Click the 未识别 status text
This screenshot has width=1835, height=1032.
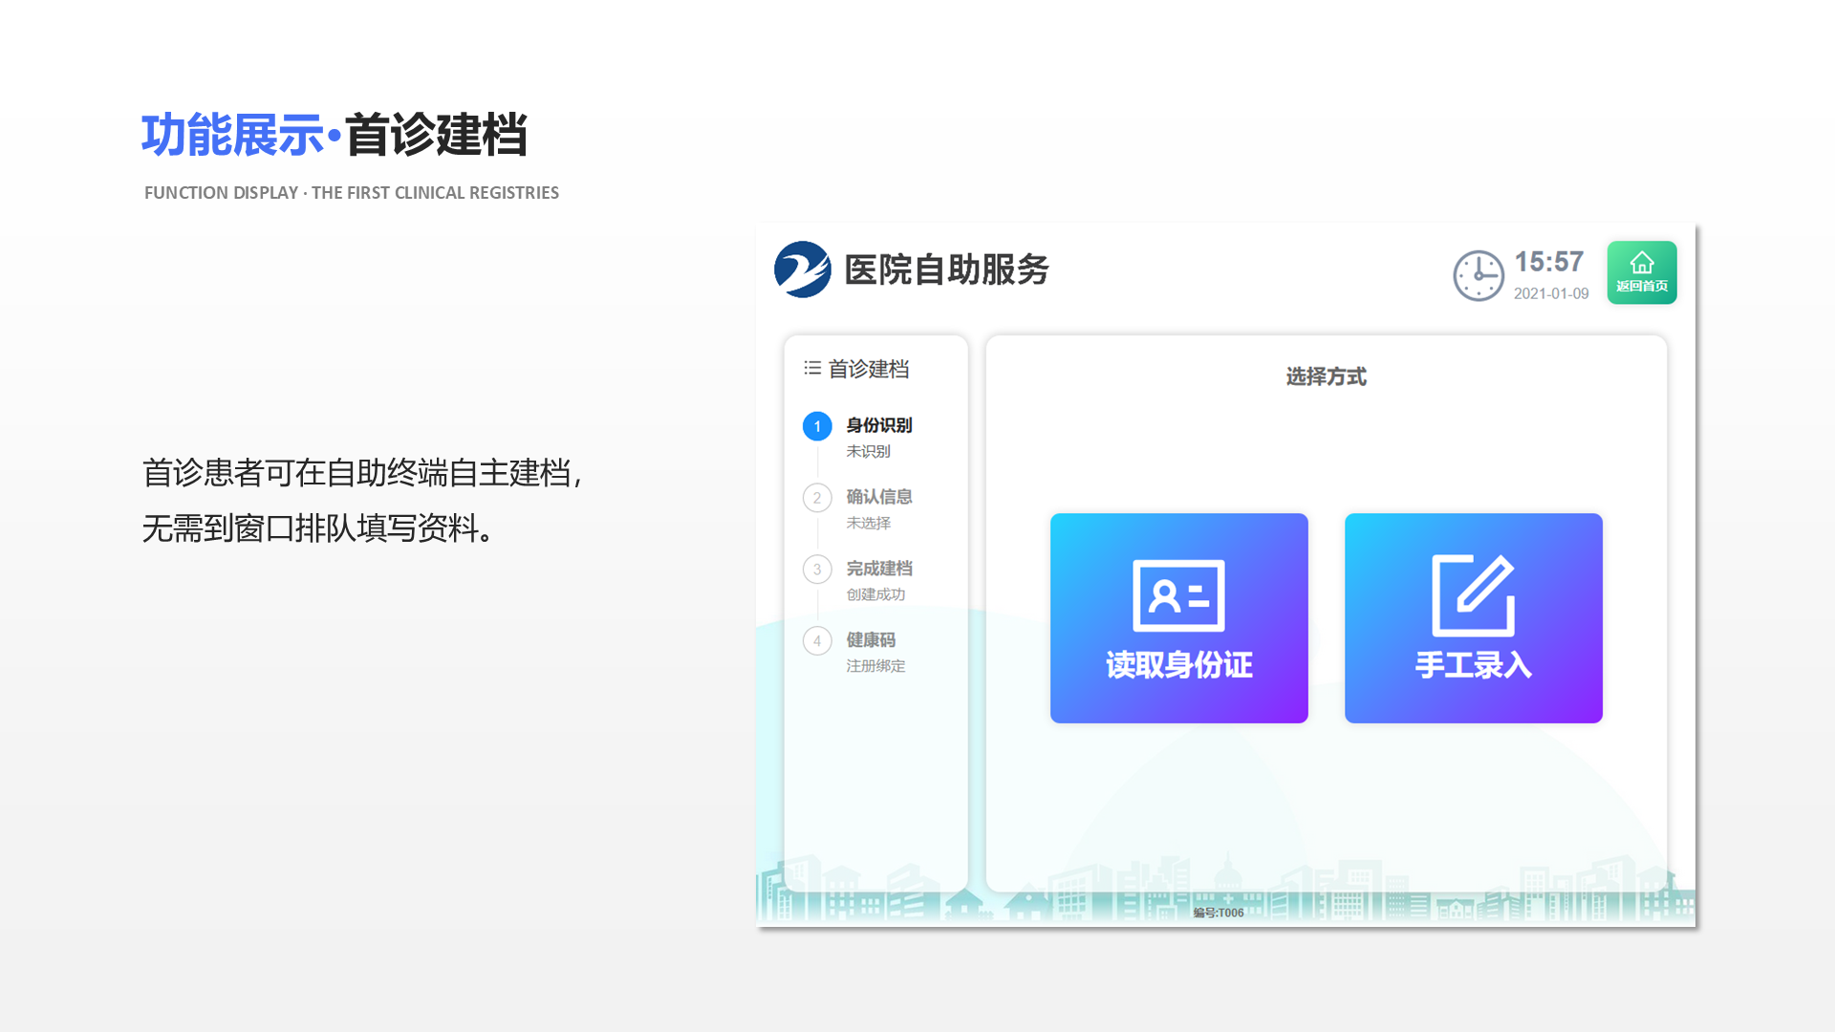868,451
